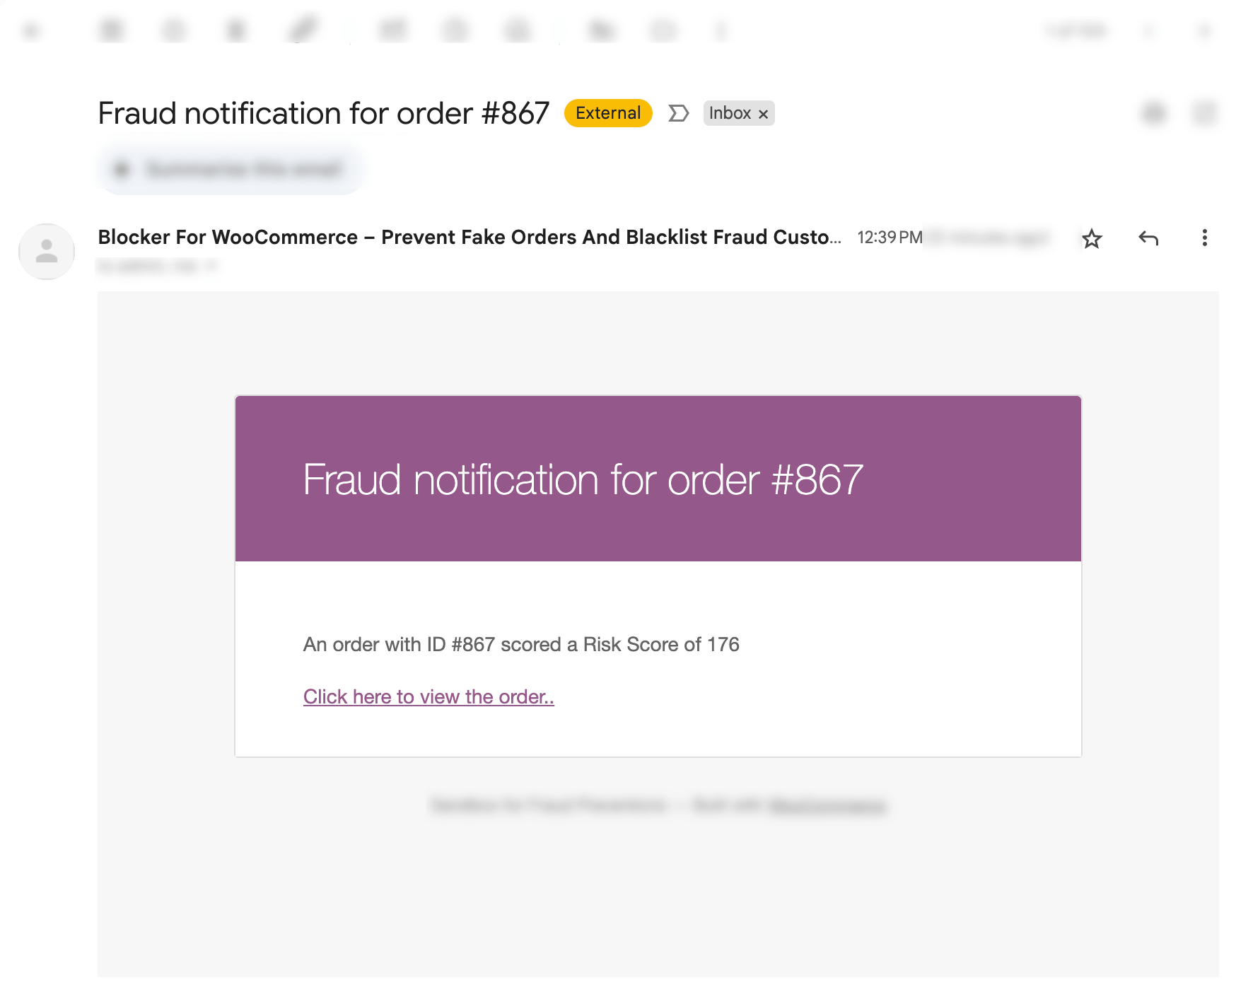The image size is (1236, 987).
Task: Expand recipient details under the sender name
Action: [x=211, y=267]
